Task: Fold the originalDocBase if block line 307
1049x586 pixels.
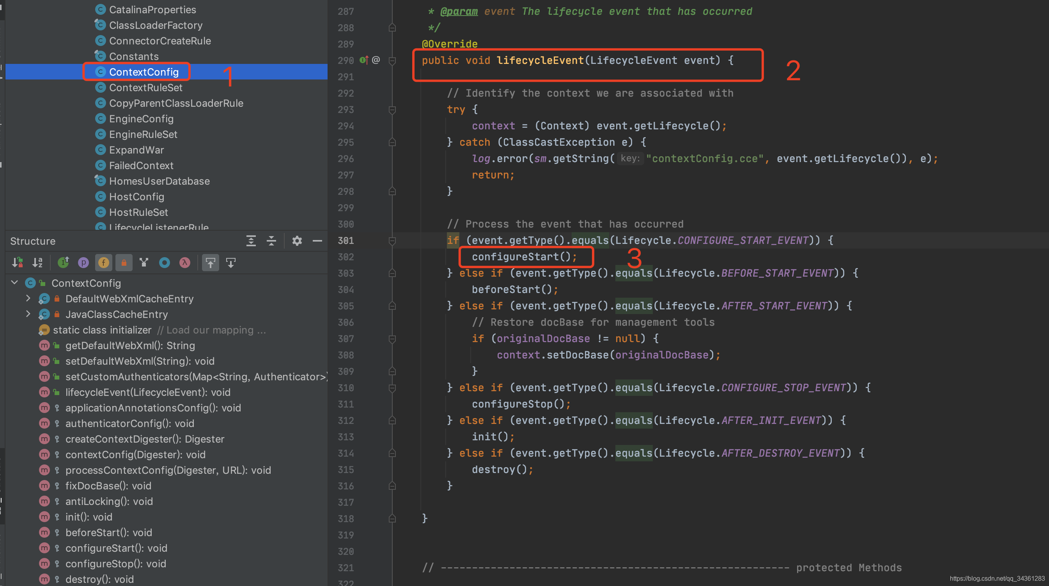Action: [392, 339]
